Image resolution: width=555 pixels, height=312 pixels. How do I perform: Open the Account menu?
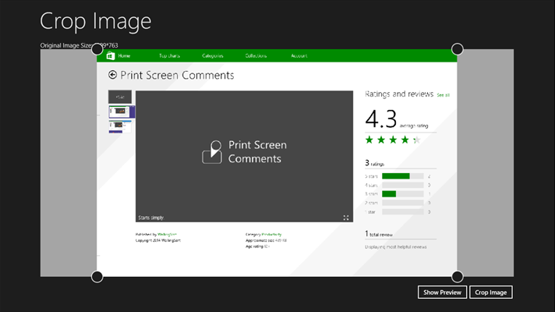coord(299,55)
